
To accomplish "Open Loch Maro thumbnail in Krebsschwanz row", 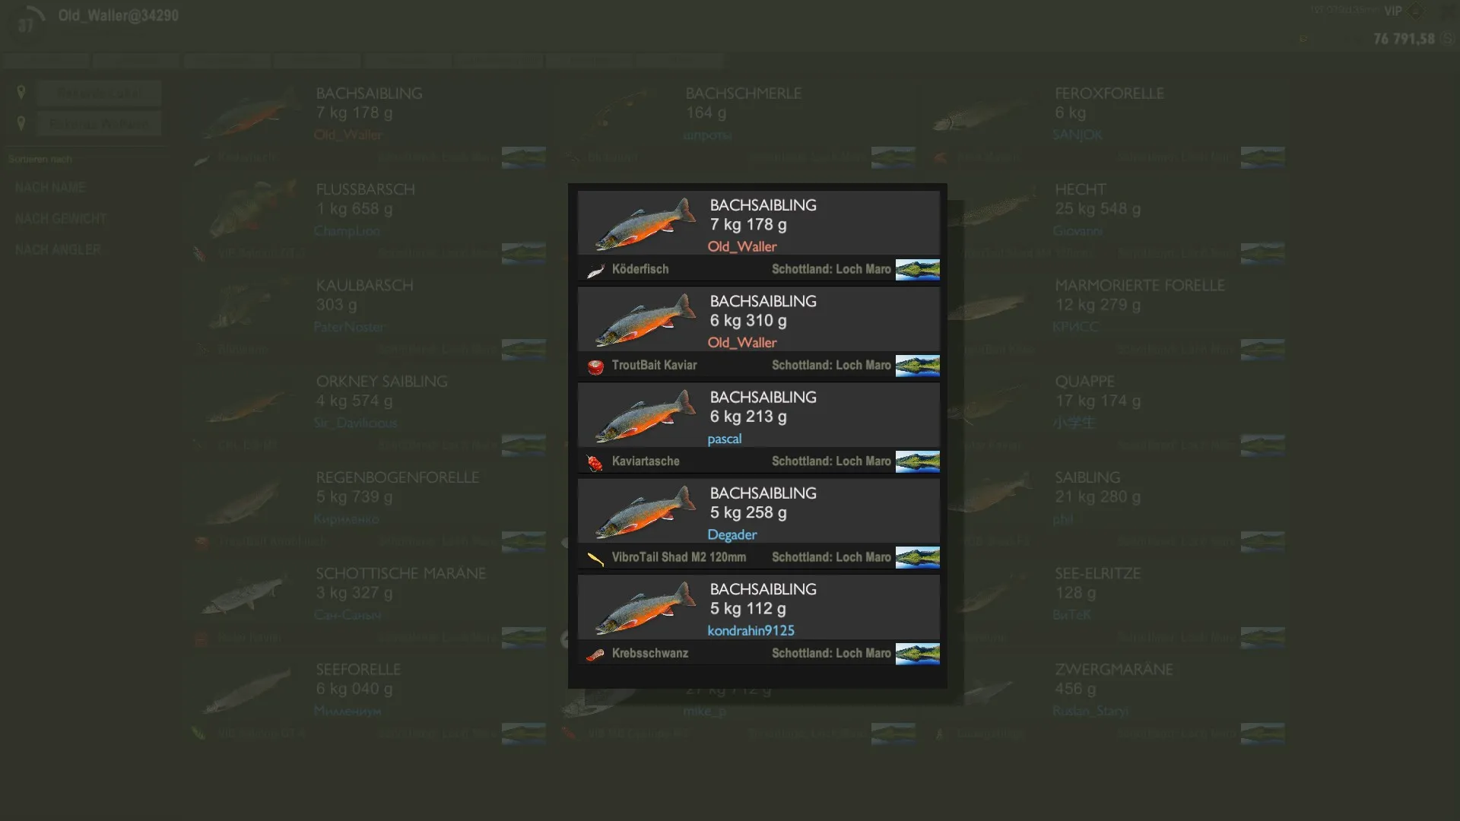I will pos(917,654).
